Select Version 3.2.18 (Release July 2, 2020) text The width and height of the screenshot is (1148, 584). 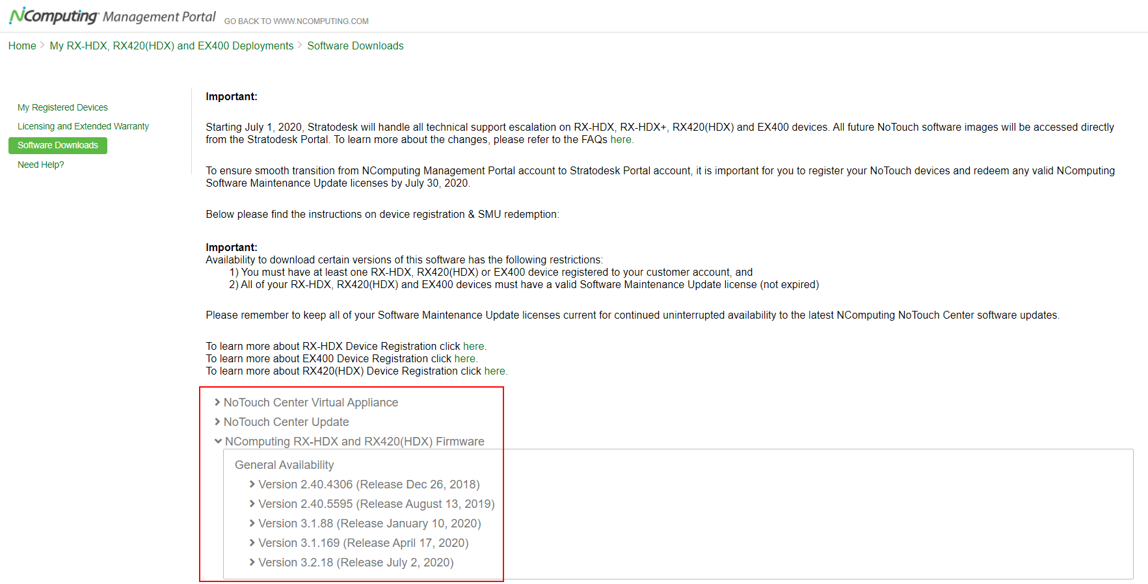pos(356,563)
